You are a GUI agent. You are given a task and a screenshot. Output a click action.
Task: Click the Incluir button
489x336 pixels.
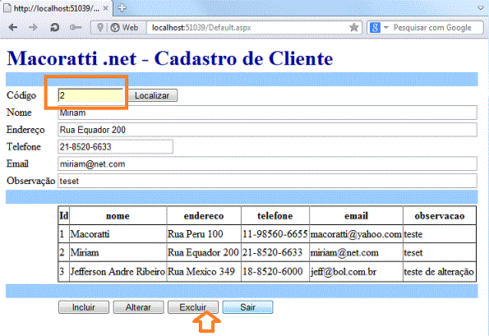pos(84,307)
